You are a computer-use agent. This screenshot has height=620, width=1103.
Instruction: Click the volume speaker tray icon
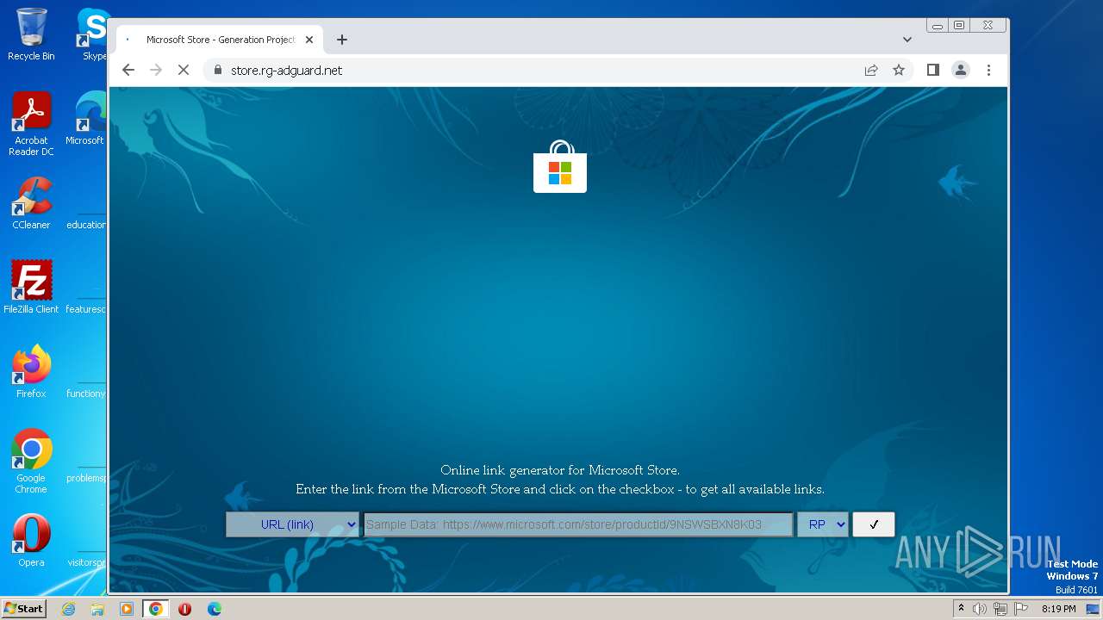point(980,609)
